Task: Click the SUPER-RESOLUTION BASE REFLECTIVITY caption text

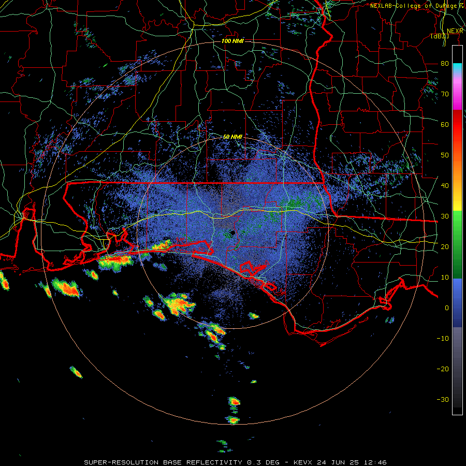Action: coord(163,462)
